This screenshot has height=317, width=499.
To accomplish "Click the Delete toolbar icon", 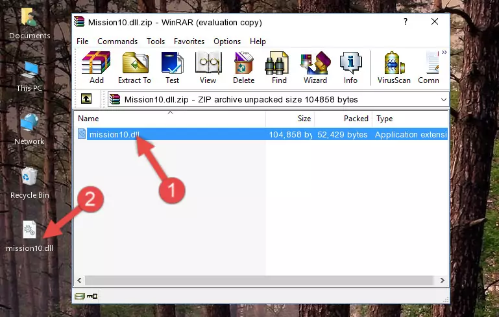I will pos(244,67).
